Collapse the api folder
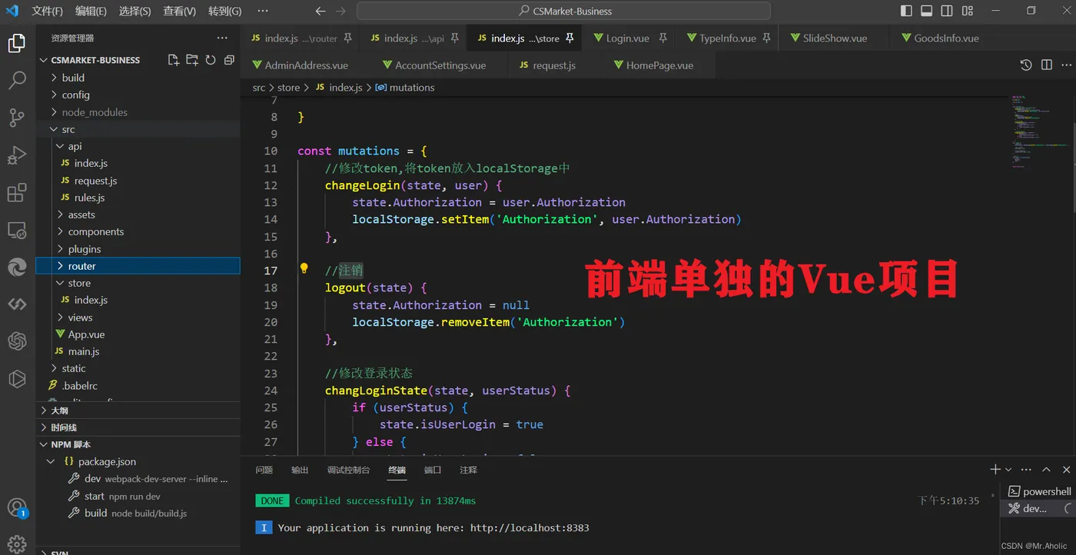Viewport: 1076px width, 555px height. click(138, 146)
